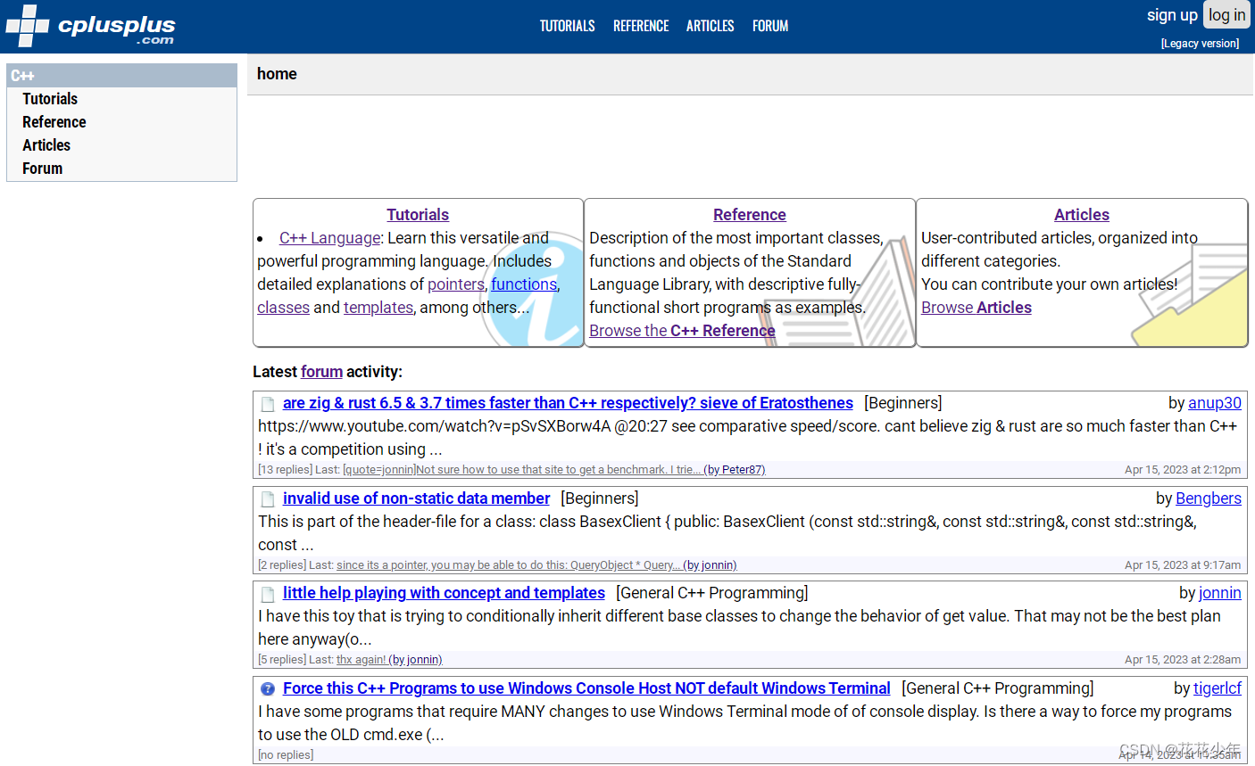1255x766 pixels.
Task: Open FORUM in top navigation
Action: [x=770, y=26]
